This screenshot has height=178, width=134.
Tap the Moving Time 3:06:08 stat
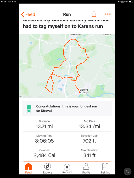pyautogui.click(x=44, y=139)
